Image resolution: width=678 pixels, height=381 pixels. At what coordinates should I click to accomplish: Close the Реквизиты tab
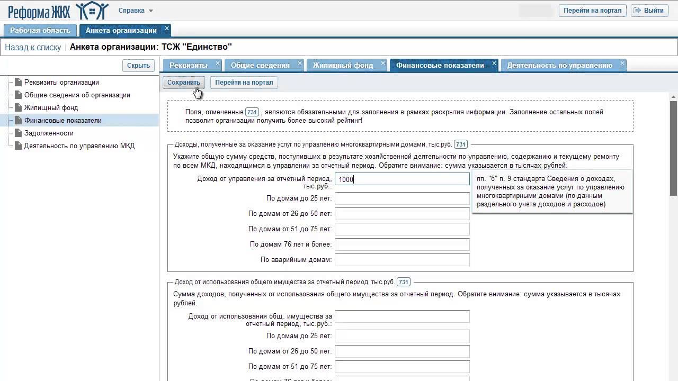click(218, 63)
